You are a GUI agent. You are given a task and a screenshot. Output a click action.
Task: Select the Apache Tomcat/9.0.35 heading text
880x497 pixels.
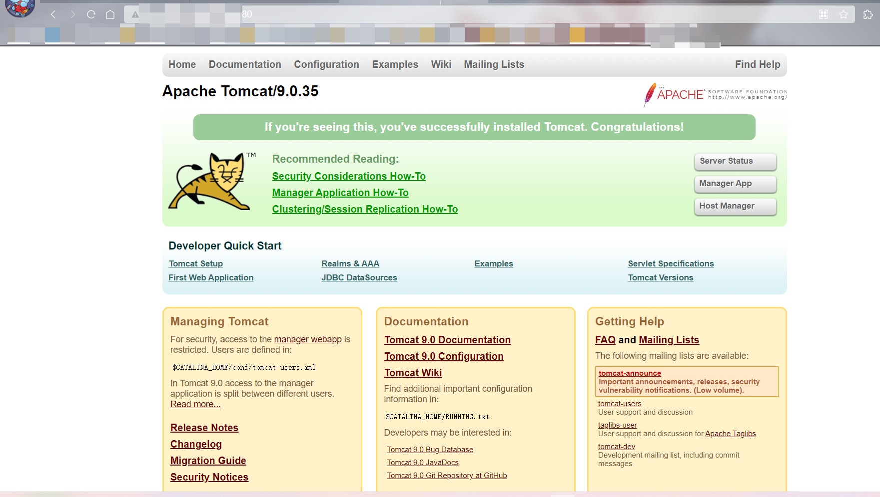(x=240, y=91)
